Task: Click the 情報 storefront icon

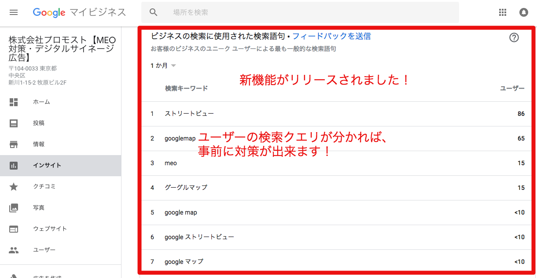Action: pyautogui.click(x=14, y=144)
